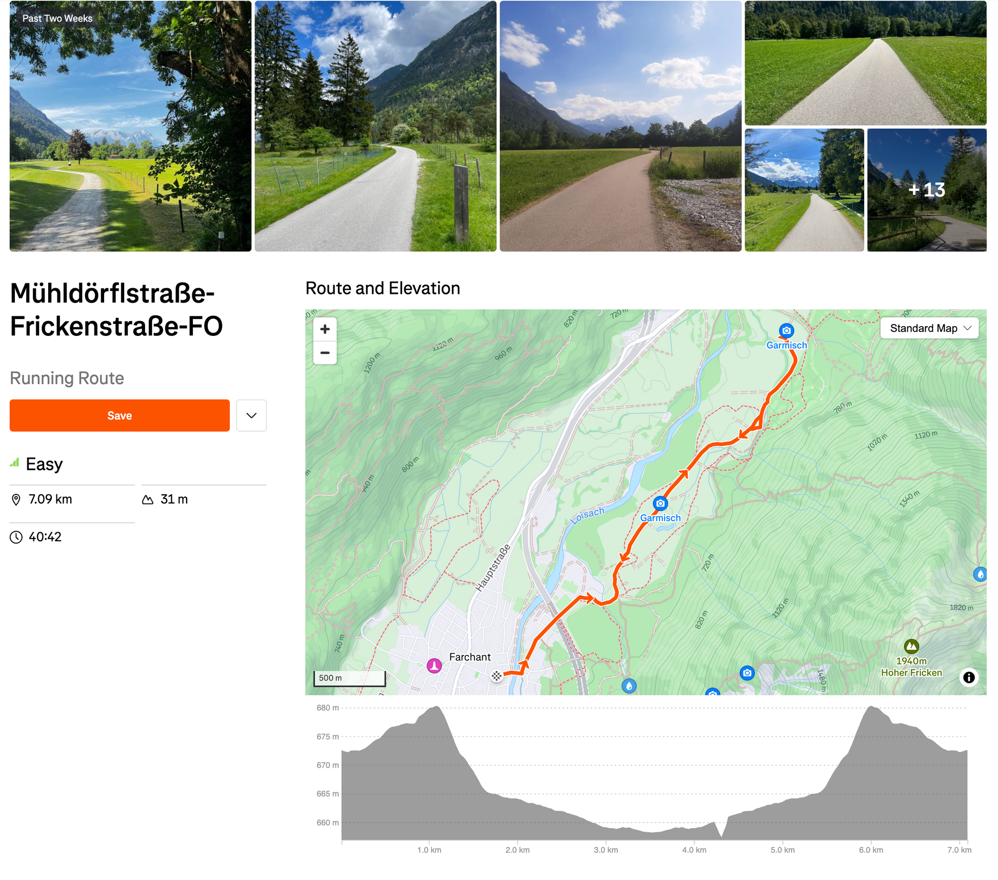Open the wide valley gravel path photo

coord(621,126)
